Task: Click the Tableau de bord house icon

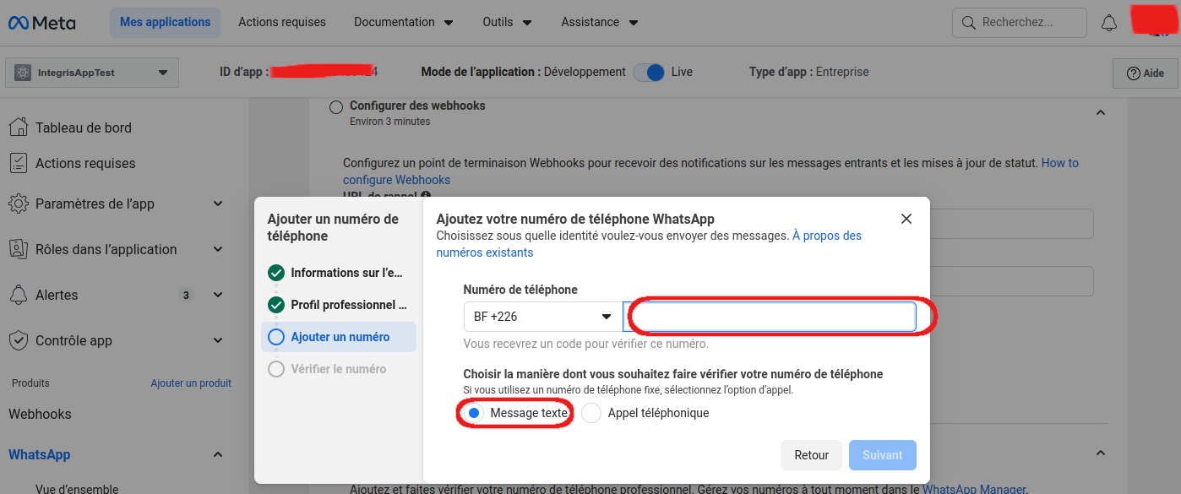Action: (19, 128)
